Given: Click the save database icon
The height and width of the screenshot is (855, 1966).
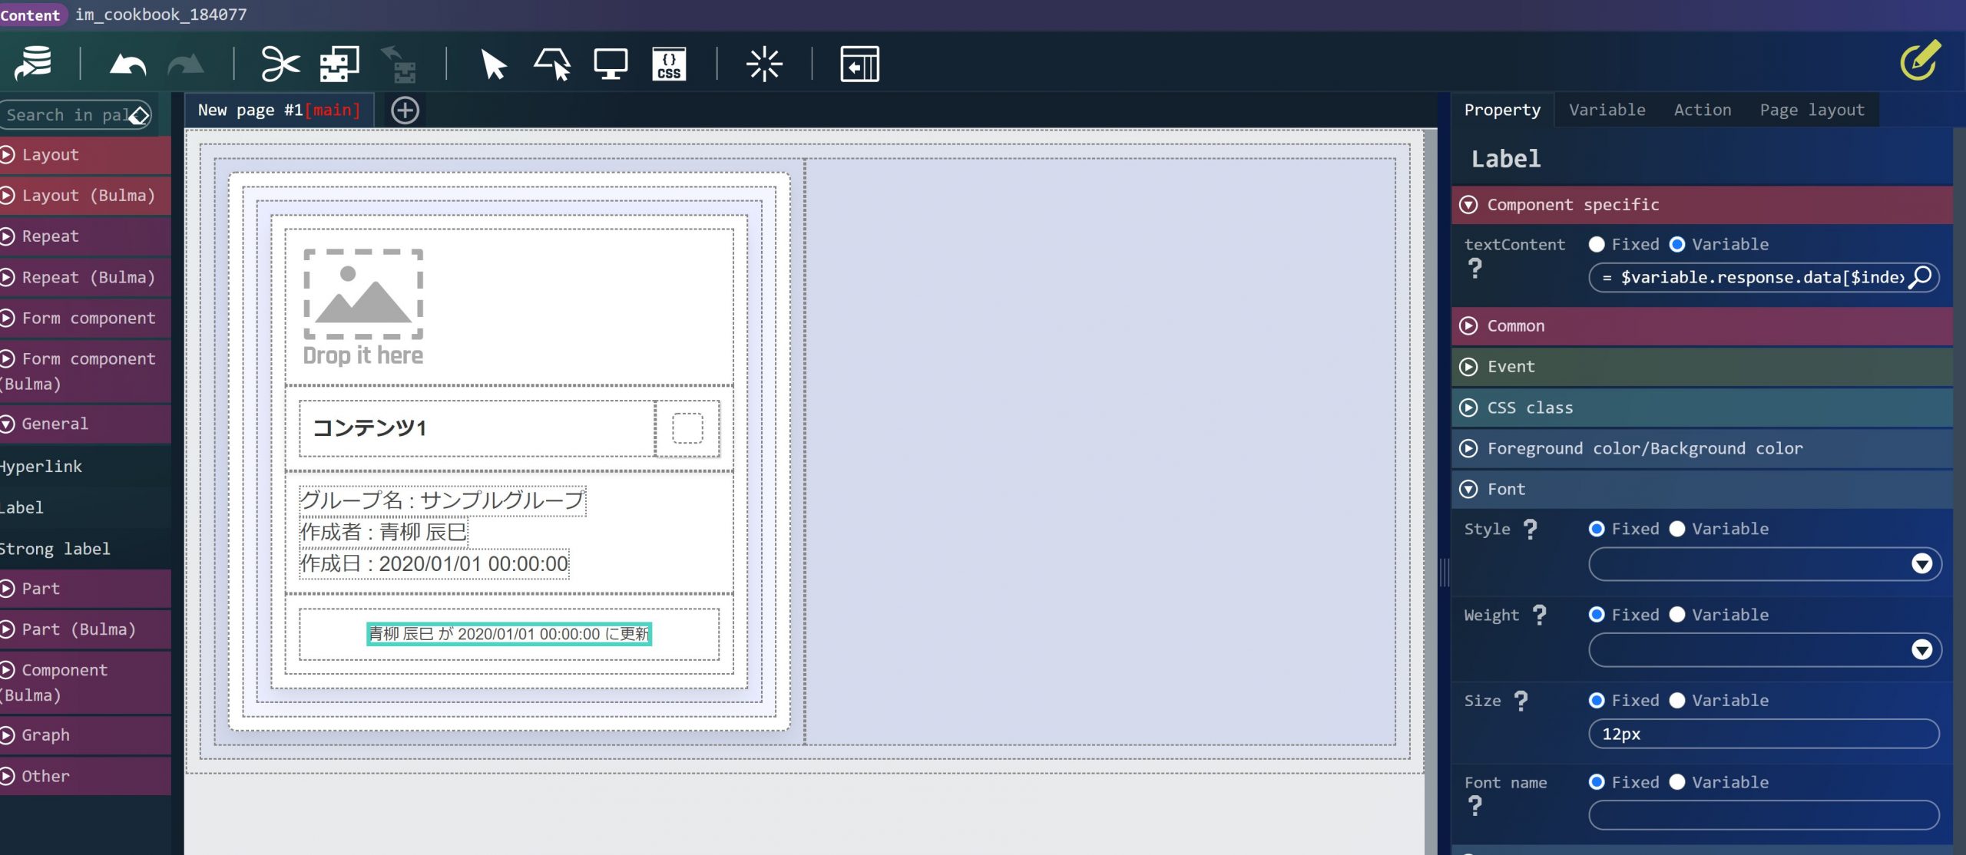Looking at the screenshot, I should [x=33, y=64].
